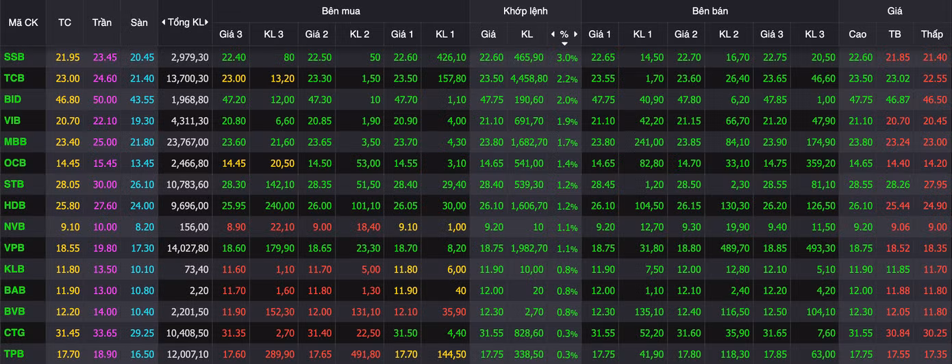This screenshot has width=952, height=364.
Task: Sort by the TB average-price header
Action: (894, 34)
